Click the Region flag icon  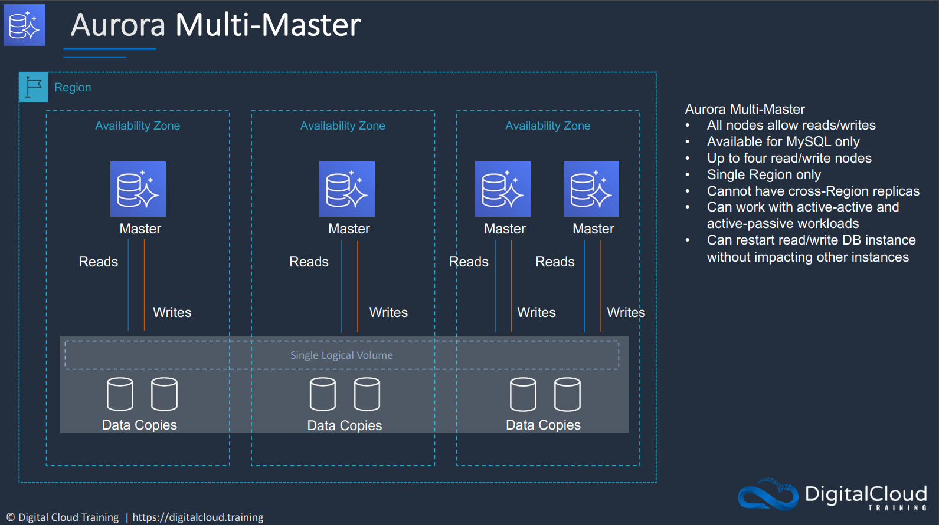pyautogui.click(x=34, y=87)
